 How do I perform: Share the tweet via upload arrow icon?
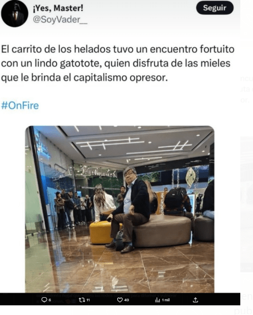pyautogui.click(x=196, y=300)
